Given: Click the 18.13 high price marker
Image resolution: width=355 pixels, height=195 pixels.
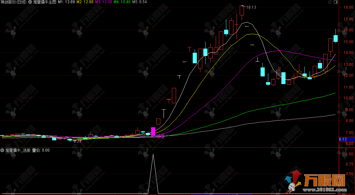Looking at the screenshot, I should click(x=251, y=7).
